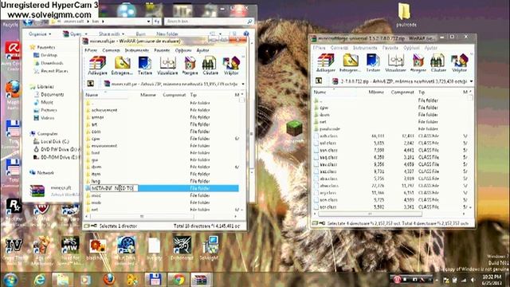510x287 pixels.
Task: Sort minecraft.jar list by Tip column
Action: [x=193, y=95]
